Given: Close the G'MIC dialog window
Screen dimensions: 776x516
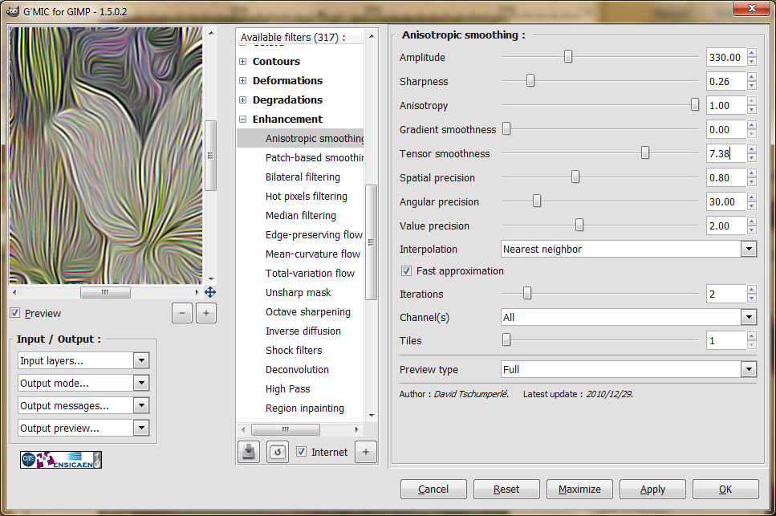Looking at the screenshot, I should [751, 8].
